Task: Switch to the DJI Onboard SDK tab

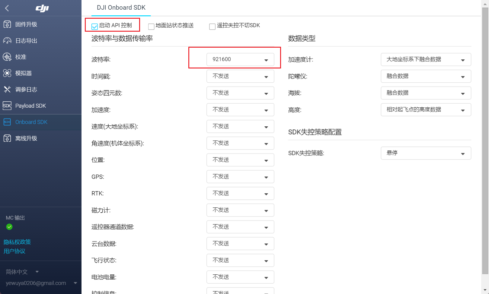Action: click(121, 8)
